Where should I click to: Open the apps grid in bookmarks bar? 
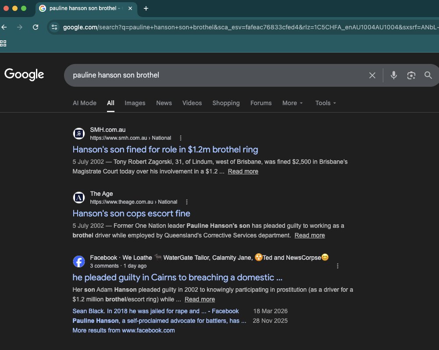(x=3, y=43)
